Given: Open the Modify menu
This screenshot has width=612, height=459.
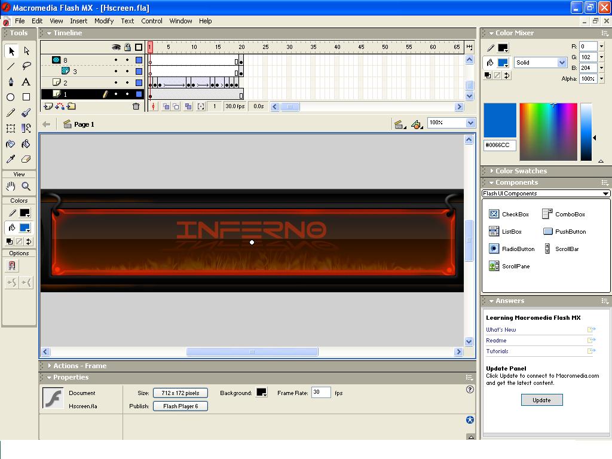Looking at the screenshot, I should point(103,21).
